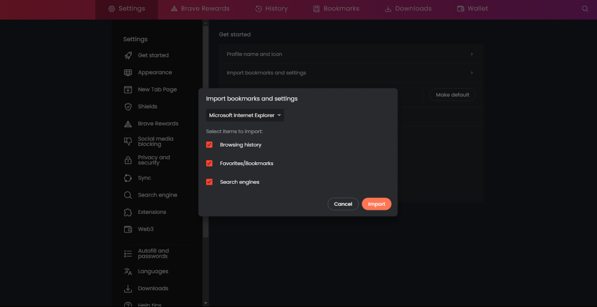Click the Brave Rewards triangle icon in sidebar
The width and height of the screenshot is (597, 307).
(x=128, y=124)
